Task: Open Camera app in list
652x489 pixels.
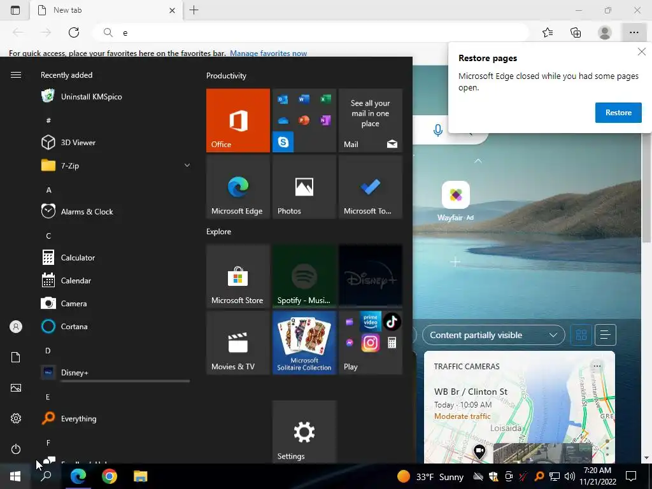Action: (115, 303)
